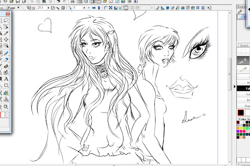
Task: Select the Text tool marked A
Action: click(x=6, y=79)
